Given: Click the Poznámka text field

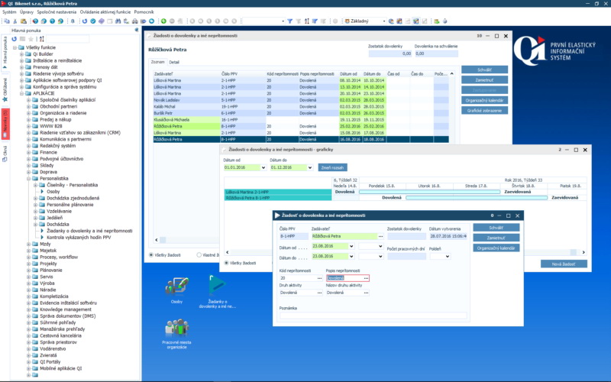Looking at the screenshot, I should tap(372, 316).
